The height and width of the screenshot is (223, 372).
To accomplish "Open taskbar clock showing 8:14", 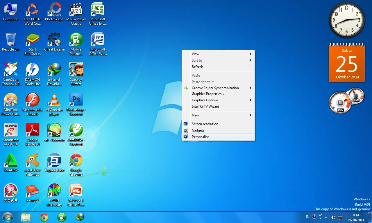I will (356, 217).
